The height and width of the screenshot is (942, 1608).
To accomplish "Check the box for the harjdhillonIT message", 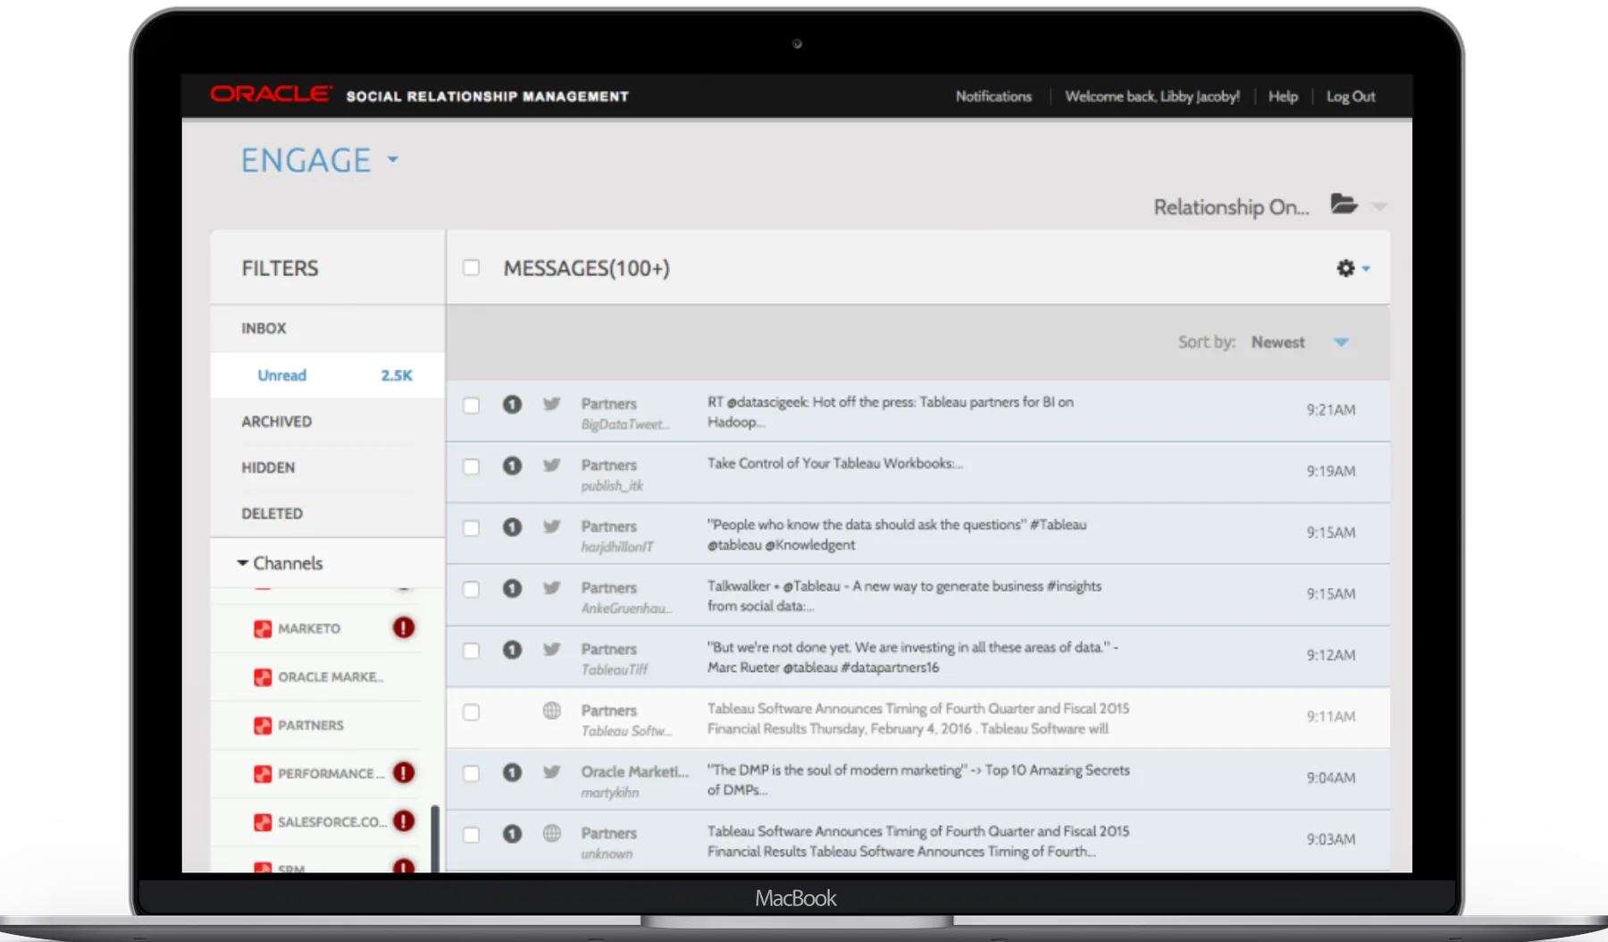I will pos(472,527).
